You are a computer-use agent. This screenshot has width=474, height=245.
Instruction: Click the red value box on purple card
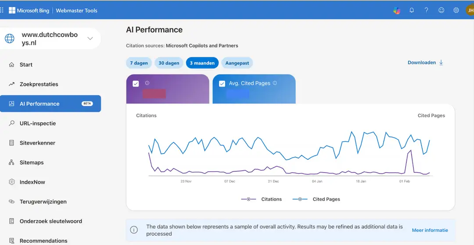154,94
